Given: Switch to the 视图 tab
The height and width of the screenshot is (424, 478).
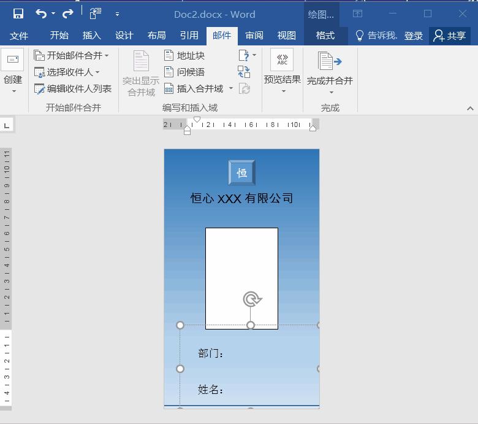Looking at the screenshot, I should point(287,36).
